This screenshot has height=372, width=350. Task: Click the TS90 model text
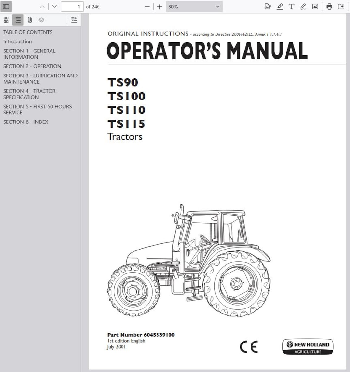coord(123,82)
